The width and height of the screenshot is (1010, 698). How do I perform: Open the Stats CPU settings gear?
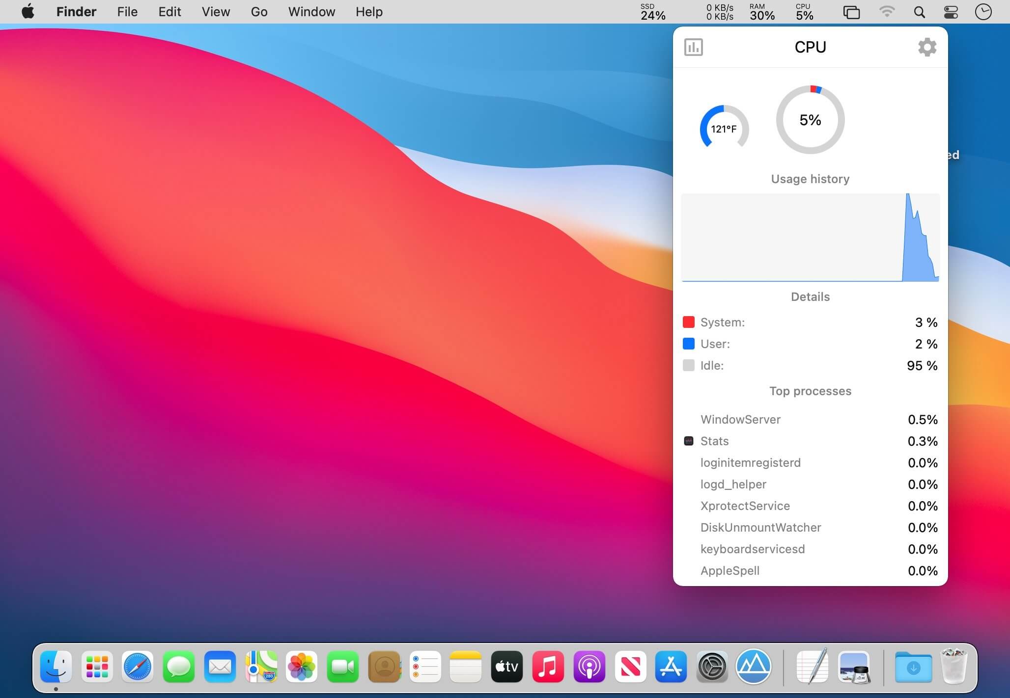tap(926, 47)
